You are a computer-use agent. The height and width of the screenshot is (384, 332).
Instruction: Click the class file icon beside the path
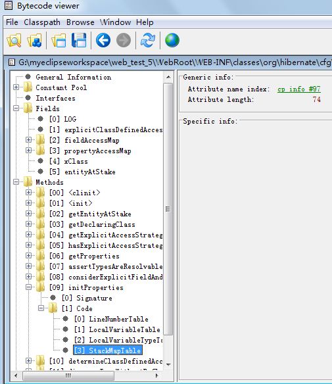pyautogui.click(x=12, y=62)
